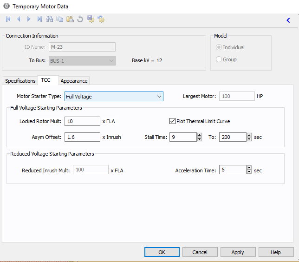Image resolution: width=299 pixels, height=262 pixels.
Task: Go to previous record arrow
Action: [x=19, y=20]
